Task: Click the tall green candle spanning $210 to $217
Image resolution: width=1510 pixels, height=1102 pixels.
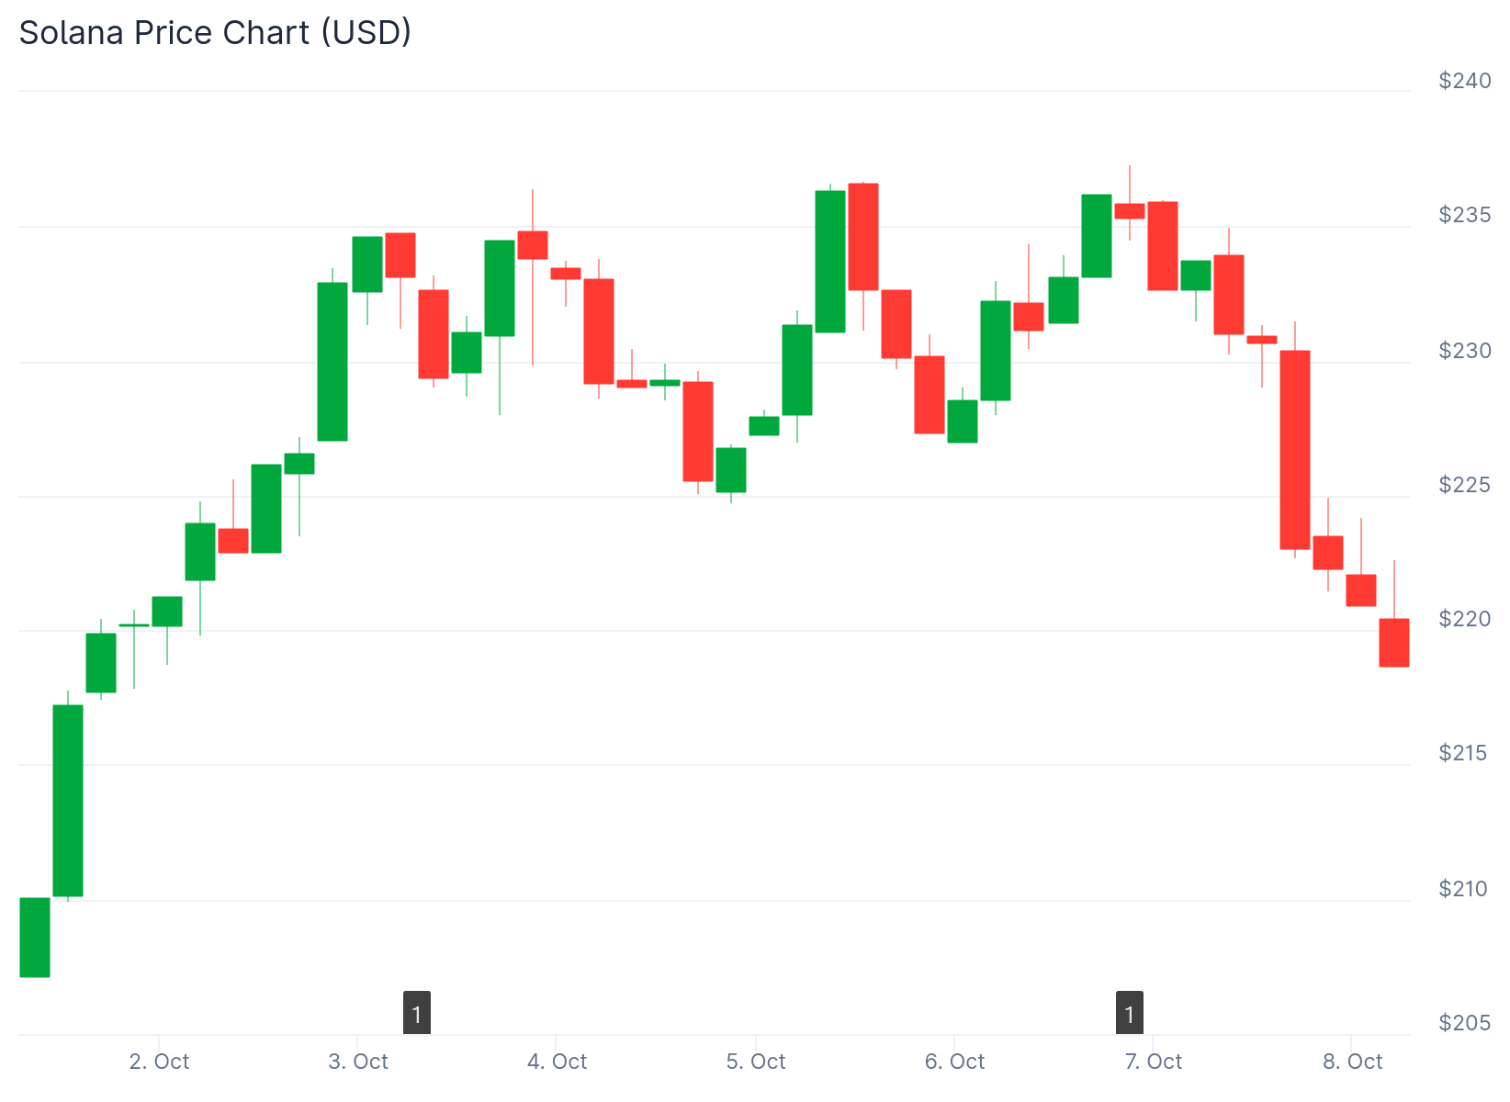Action: 68,800
